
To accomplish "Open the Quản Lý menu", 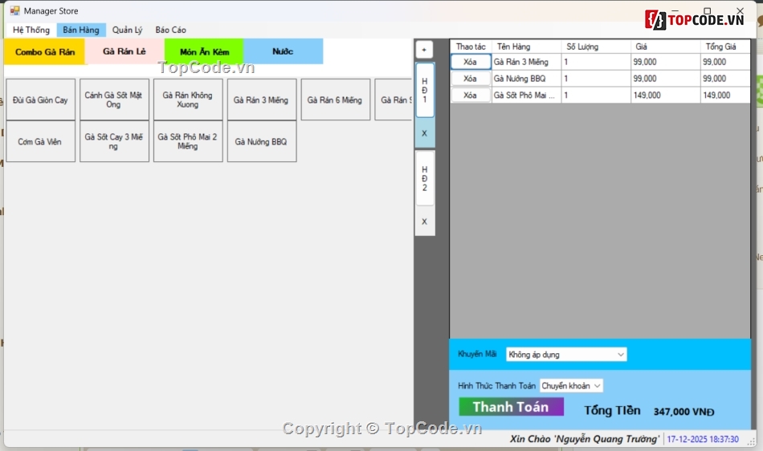I will pos(127,30).
